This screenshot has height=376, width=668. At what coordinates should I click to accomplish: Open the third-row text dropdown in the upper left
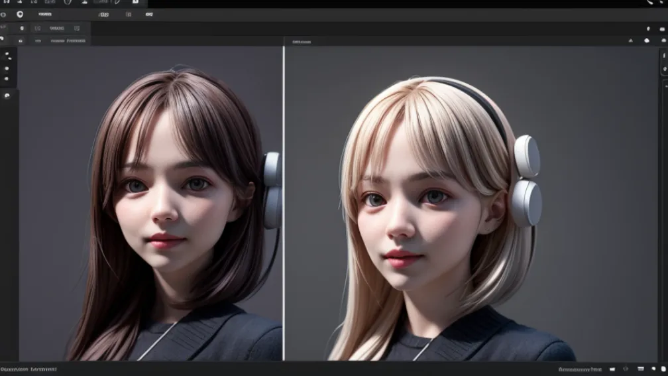56,29
